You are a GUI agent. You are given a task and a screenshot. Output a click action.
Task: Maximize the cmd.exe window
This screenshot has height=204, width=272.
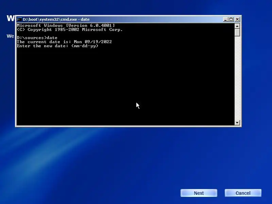(x=231, y=19)
